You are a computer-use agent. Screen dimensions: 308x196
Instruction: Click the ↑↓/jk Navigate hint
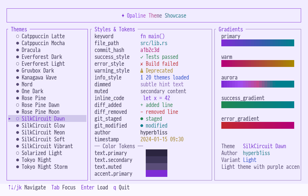27,187
